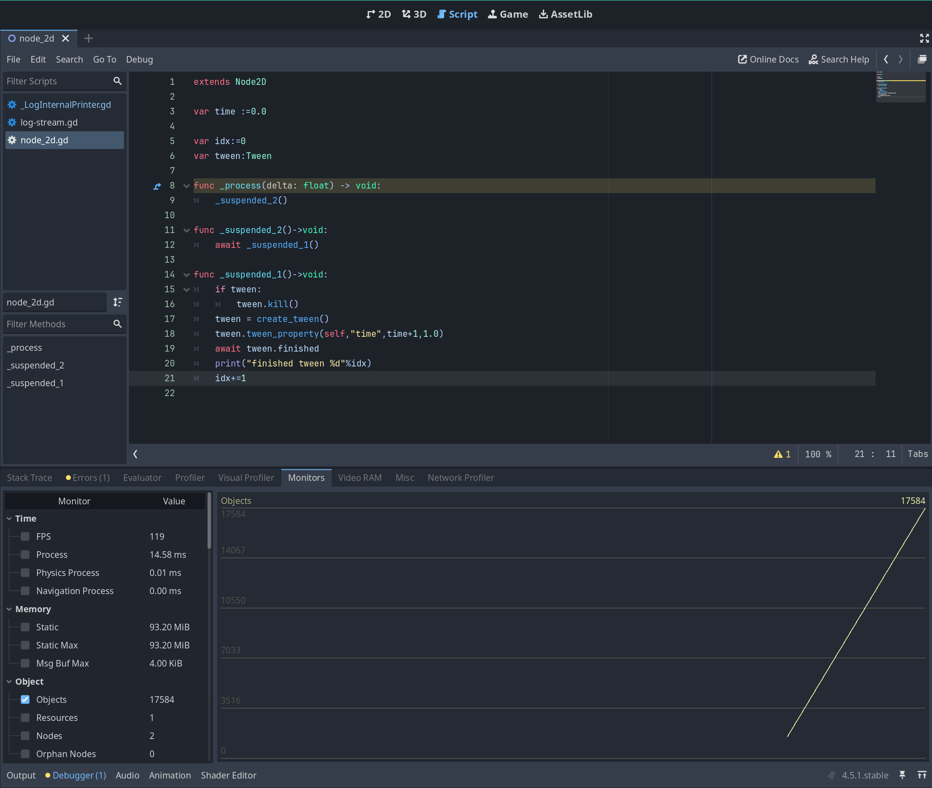
Task: Open Online Docs link
Action: tap(768, 59)
